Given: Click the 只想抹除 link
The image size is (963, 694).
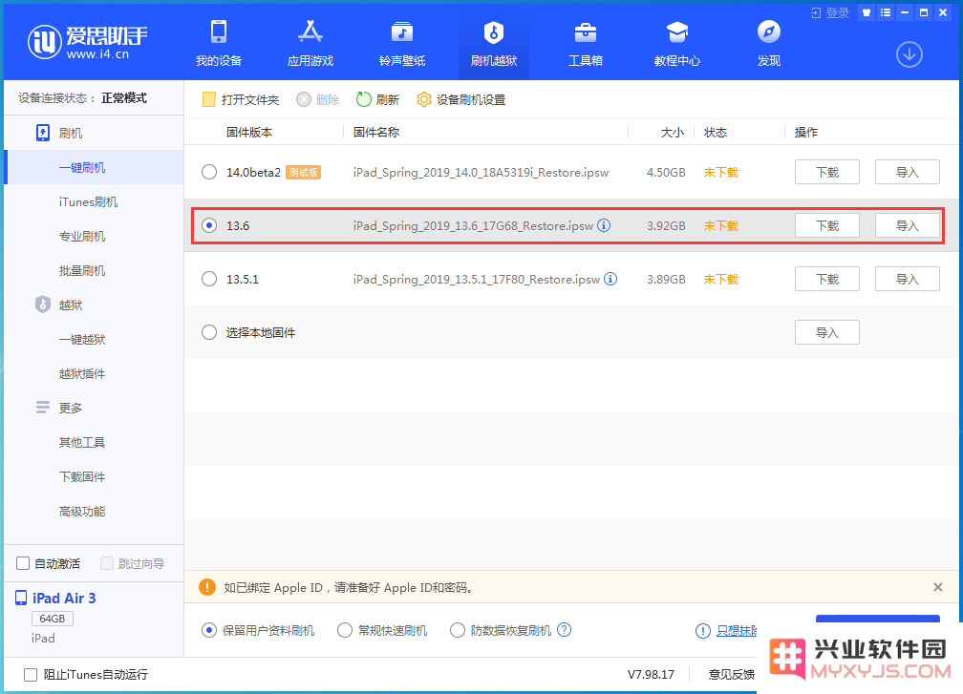Looking at the screenshot, I should tap(737, 630).
